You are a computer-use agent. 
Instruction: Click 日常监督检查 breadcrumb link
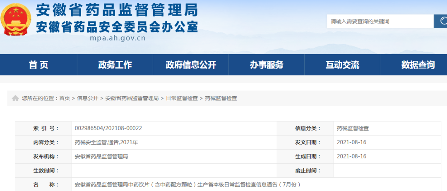point(182,98)
